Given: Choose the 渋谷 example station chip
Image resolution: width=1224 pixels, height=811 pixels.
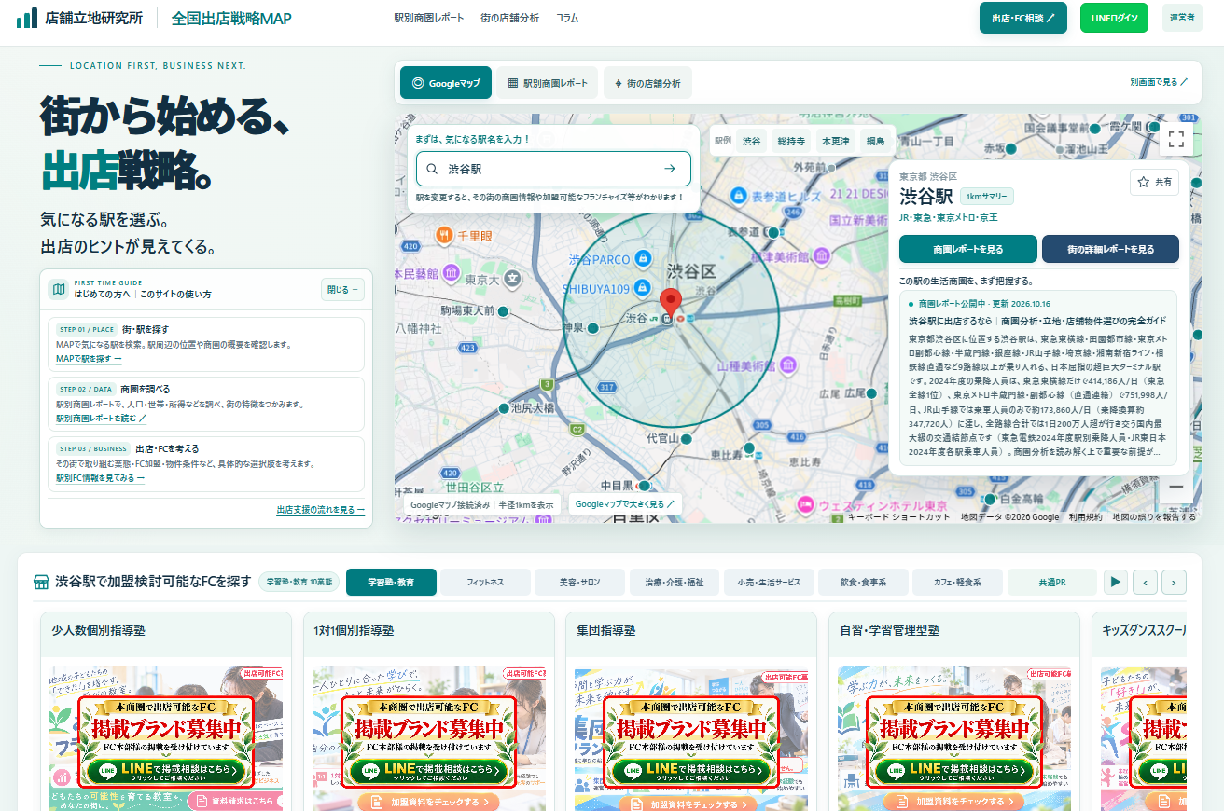Looking at the screenshot, I should tap(752, 141).
